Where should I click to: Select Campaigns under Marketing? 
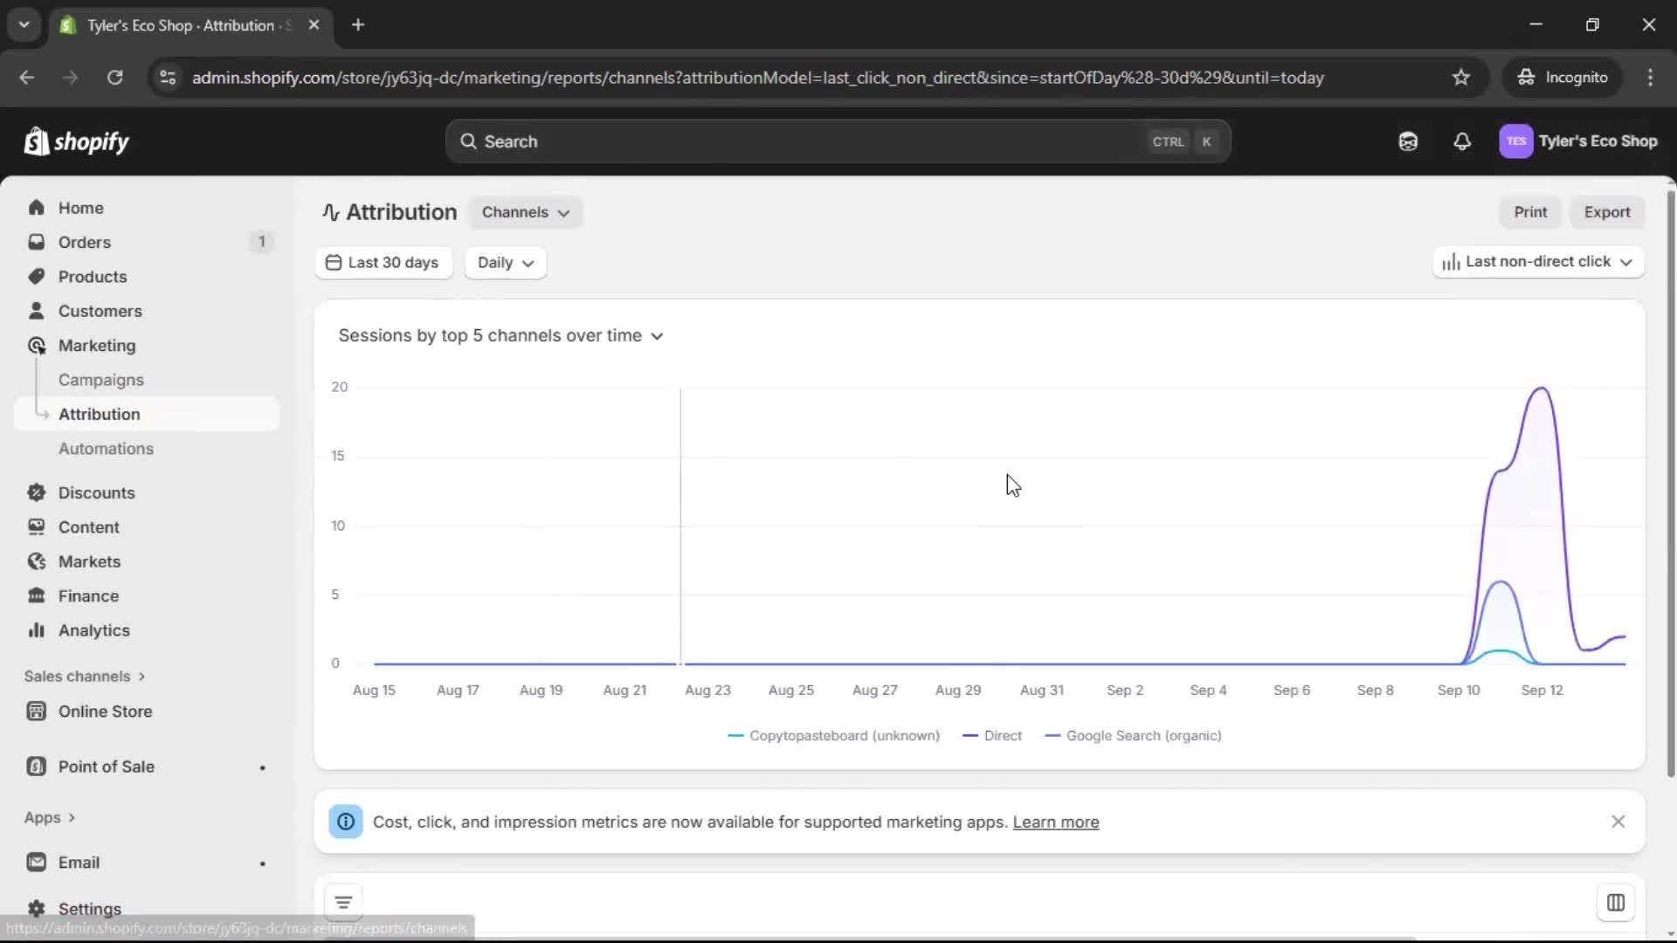coord(101,380)
